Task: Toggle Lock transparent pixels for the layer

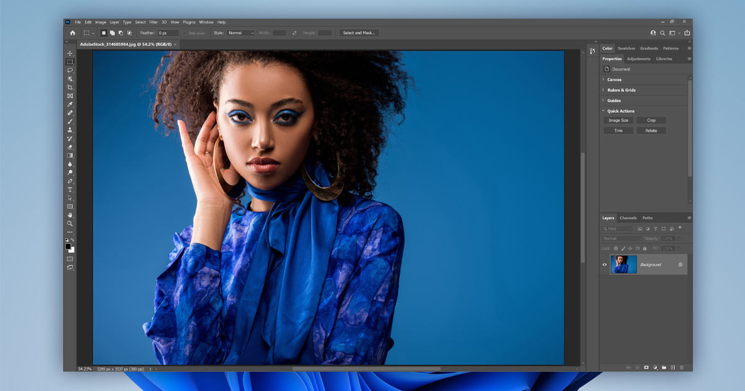Action: coord(615,248)
